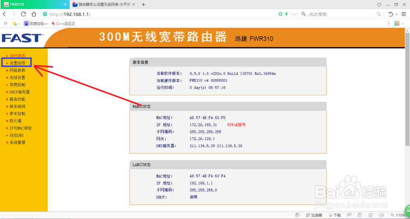Switch to the 路由器怎么设置无线网络 tab
Screen dimensions: 410x219
[x=103, y=5]
